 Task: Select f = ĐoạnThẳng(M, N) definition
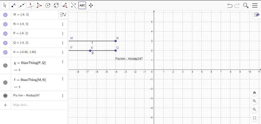click(x=30, y=80)
